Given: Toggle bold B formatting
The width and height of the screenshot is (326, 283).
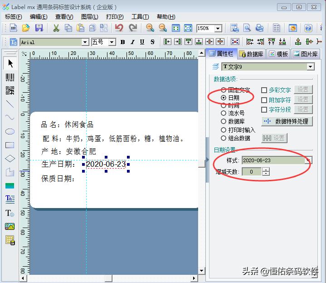Looking at the screenshot, I should (x=123, y=42).
